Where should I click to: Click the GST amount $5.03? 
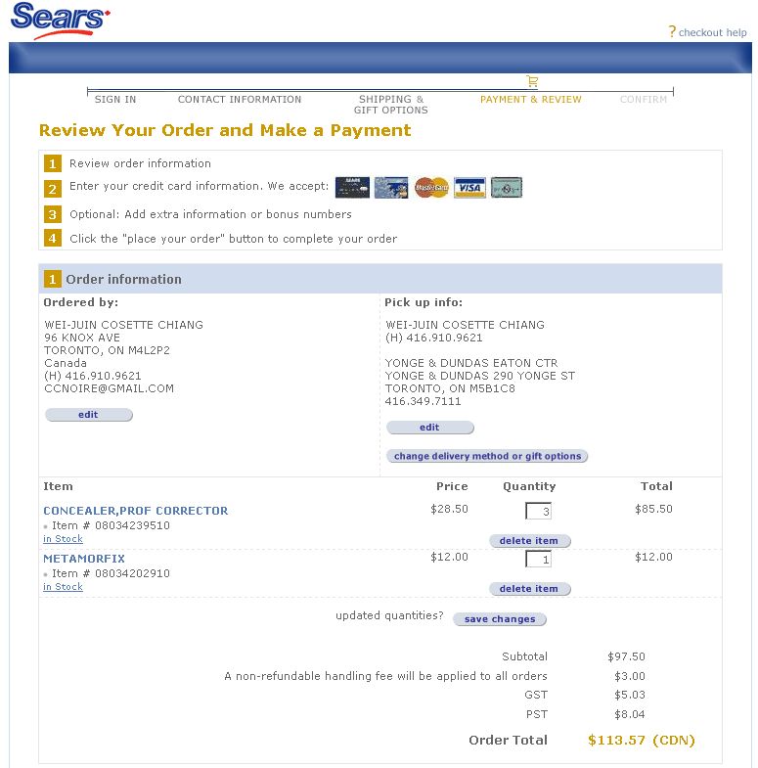[630, 695]
